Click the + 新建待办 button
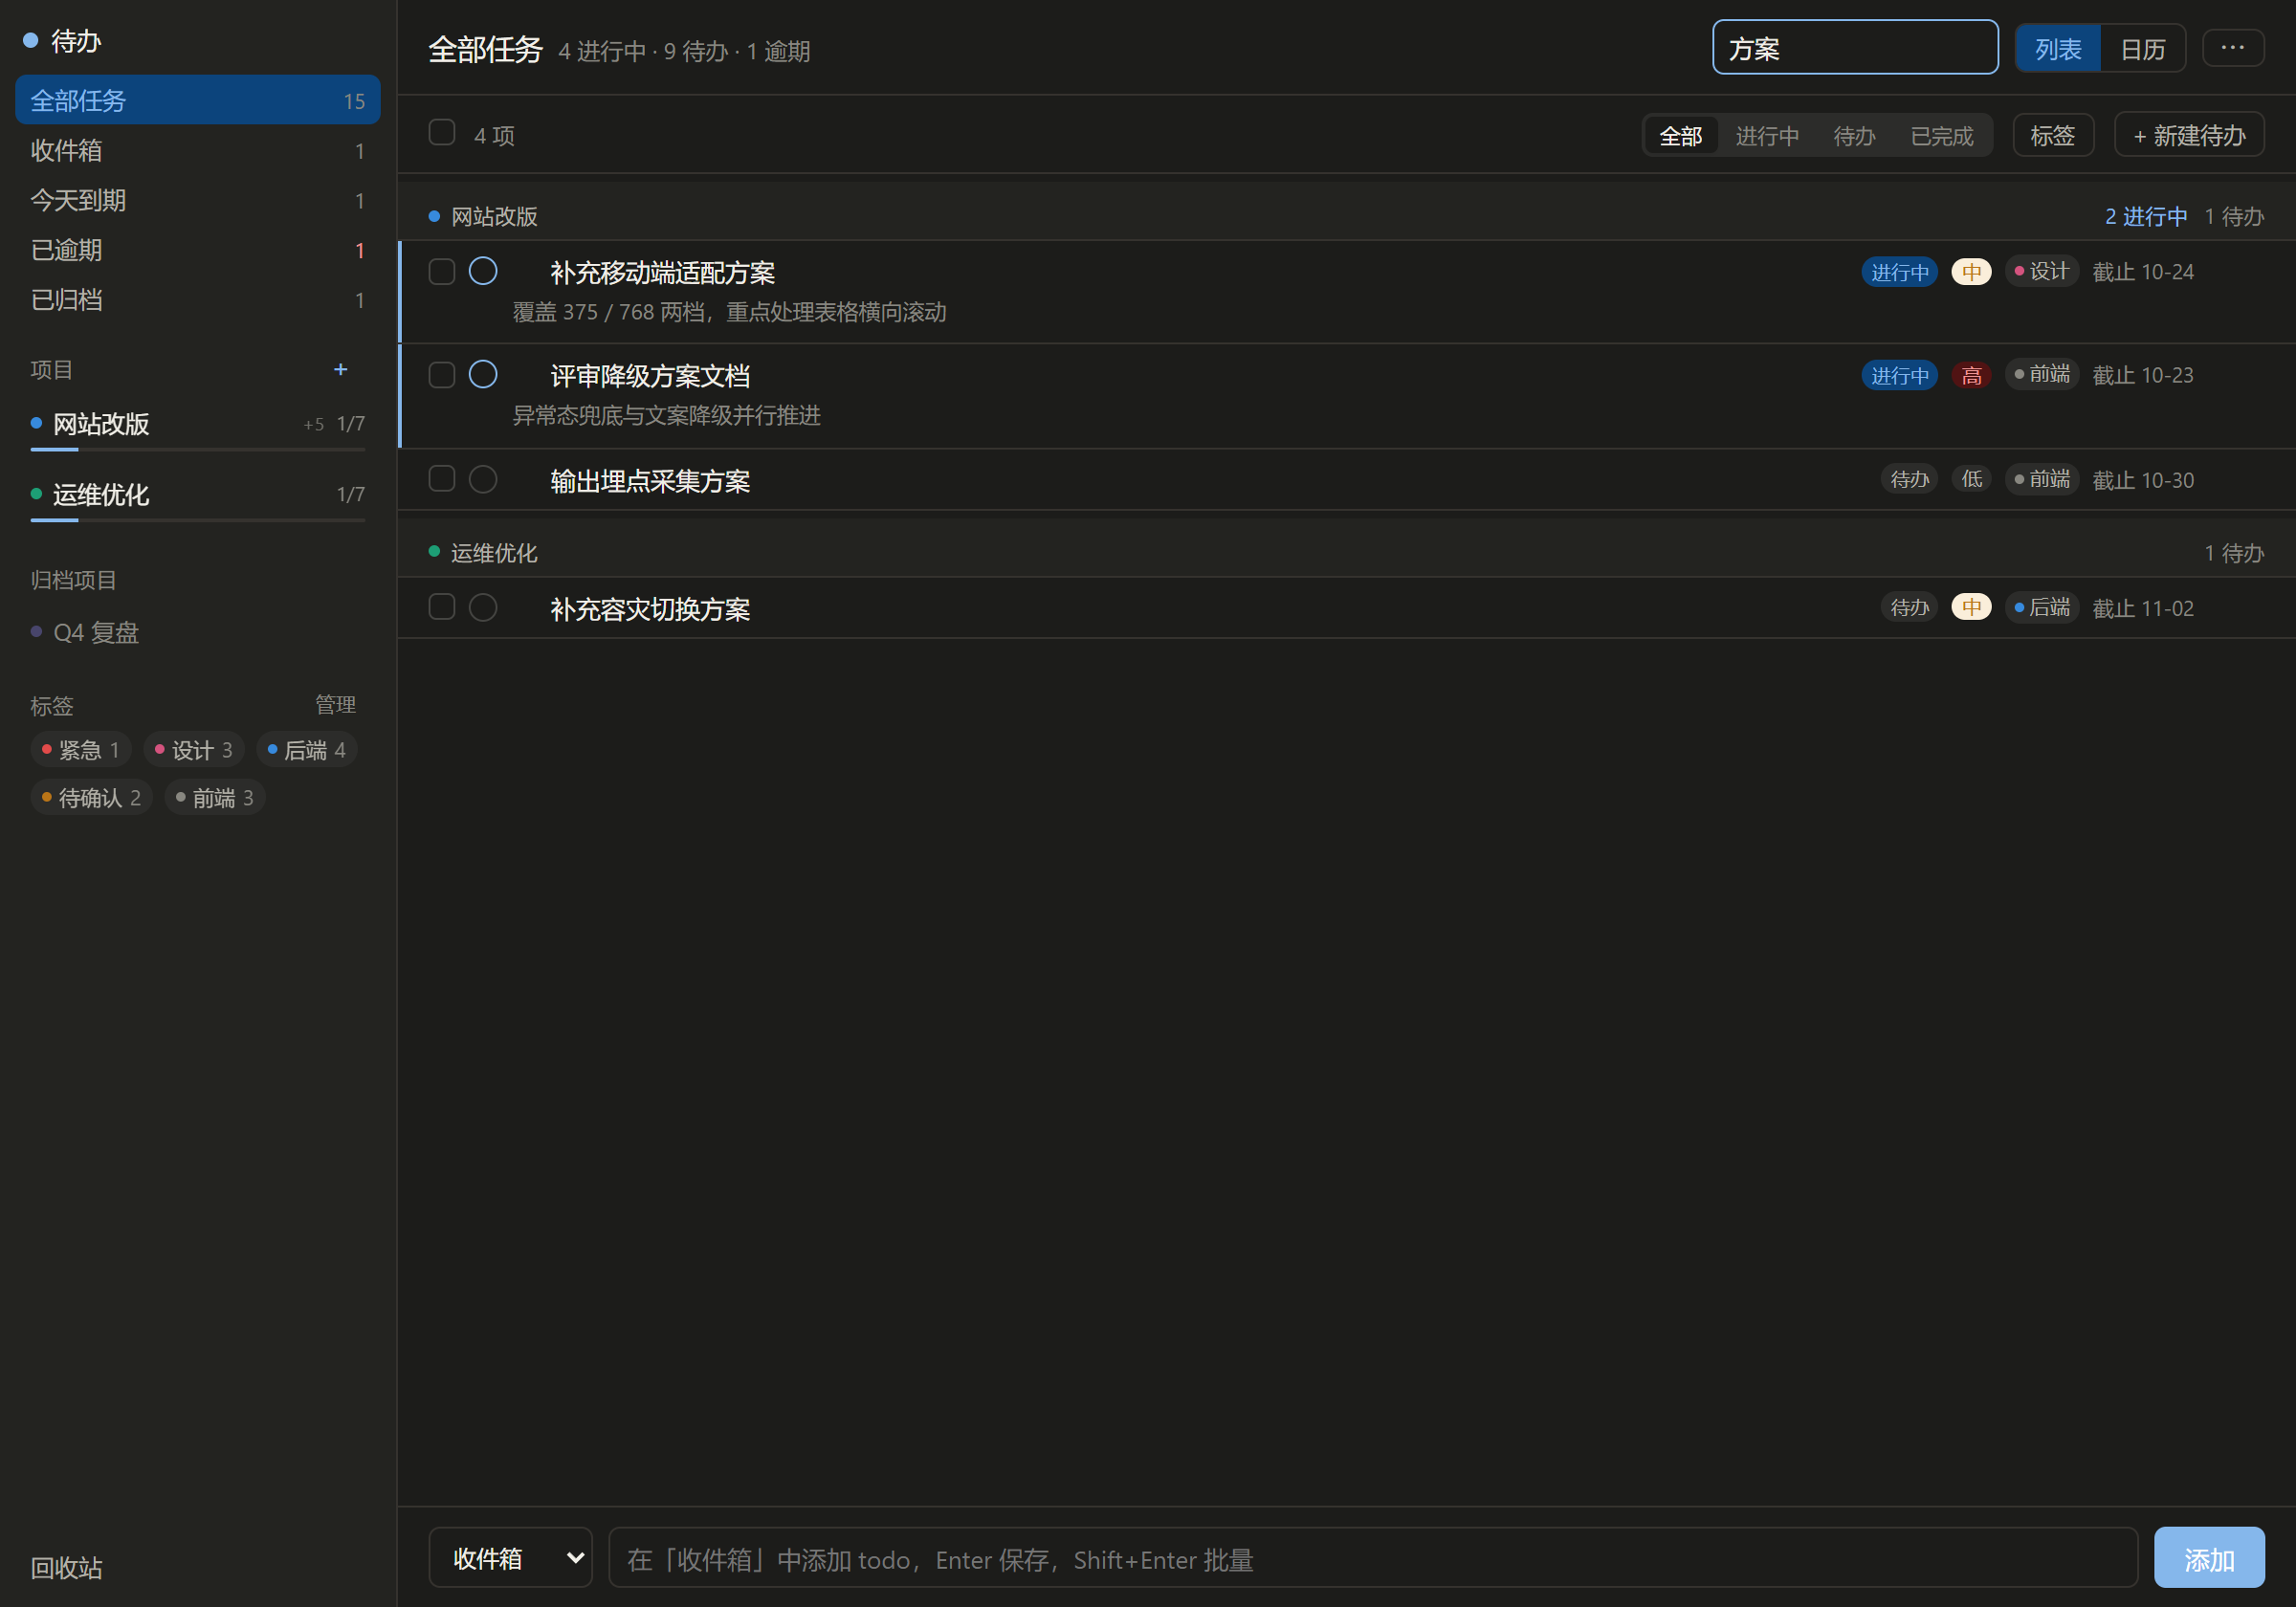 pyautogui.click(x=2188, y=135)
